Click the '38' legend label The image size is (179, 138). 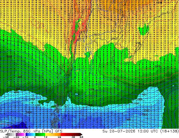[x=73, y=137]
